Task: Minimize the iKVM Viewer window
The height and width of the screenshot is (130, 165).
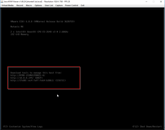Action: coord(146,2)
